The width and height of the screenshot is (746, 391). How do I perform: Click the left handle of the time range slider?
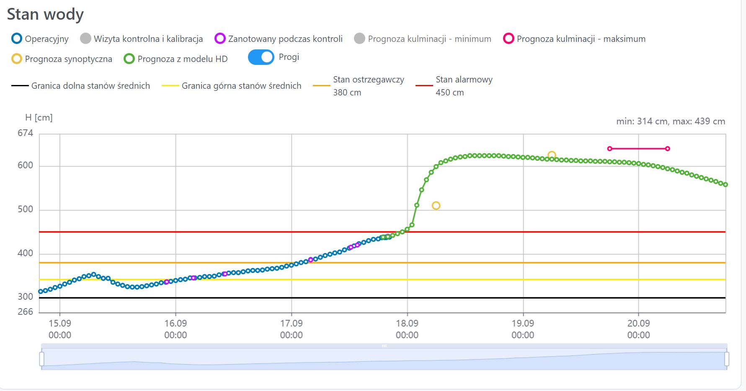(x=41, y=359)
